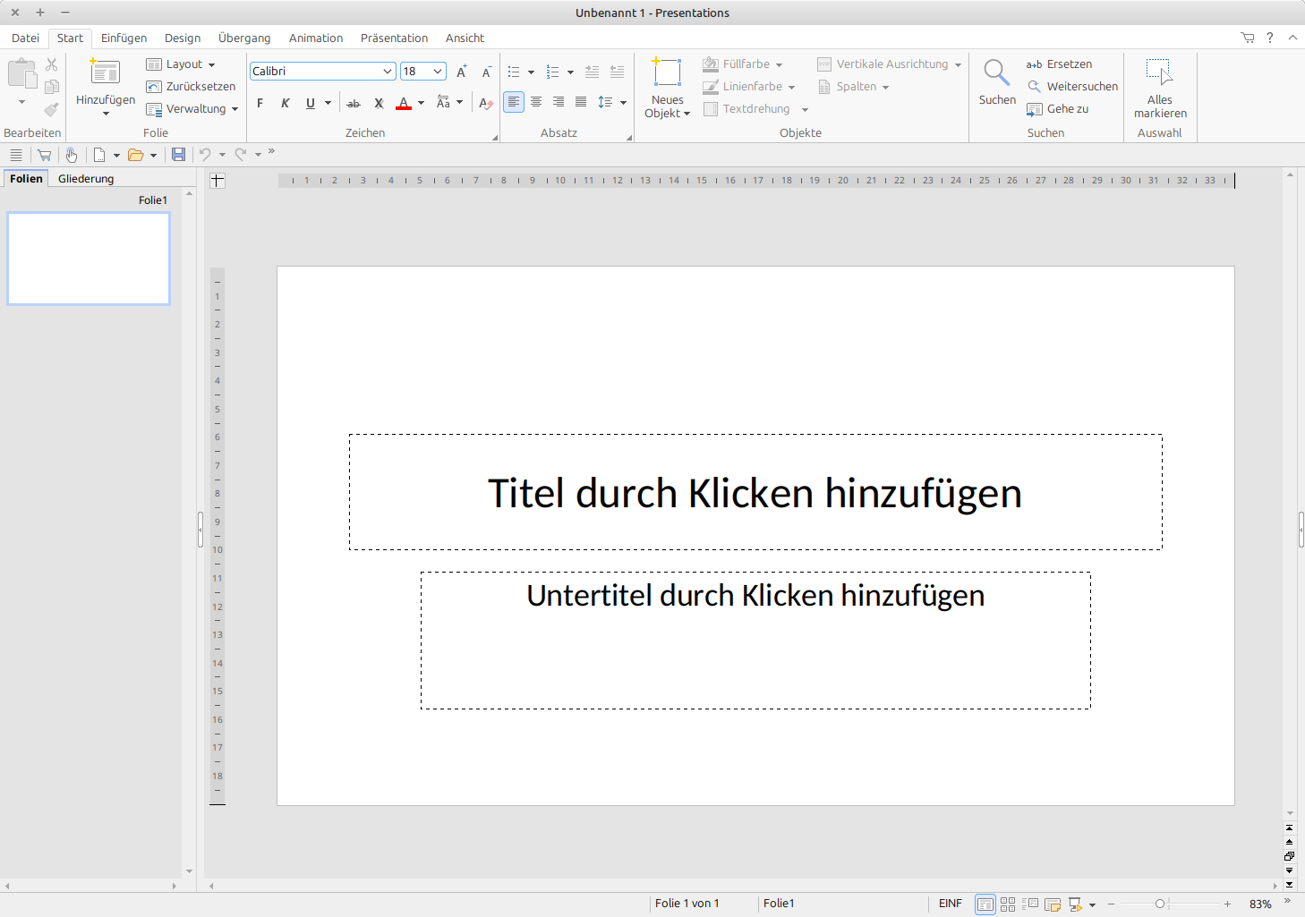
Task: Open the Einfügen ribbon tab
Action: 124,38
